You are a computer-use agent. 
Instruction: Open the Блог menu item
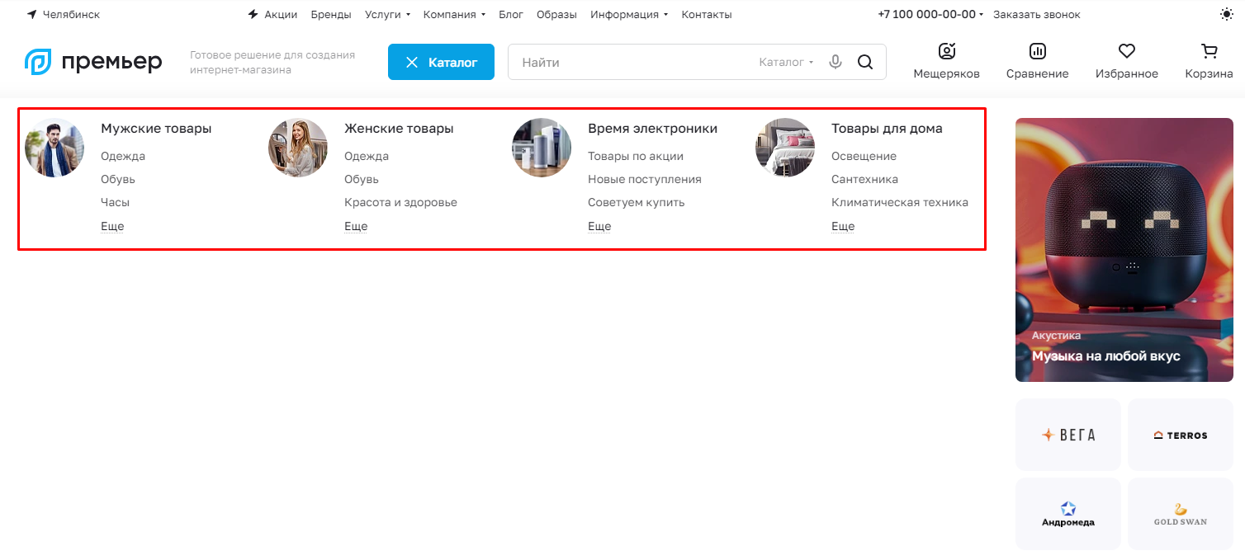pos(511,15)
